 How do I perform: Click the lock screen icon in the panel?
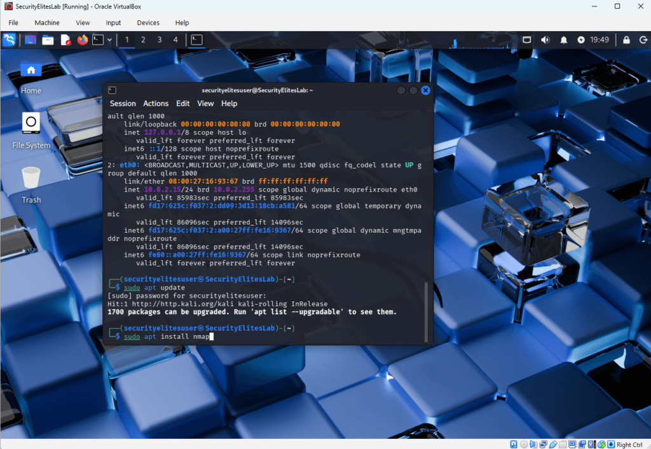tap(626, 39)
